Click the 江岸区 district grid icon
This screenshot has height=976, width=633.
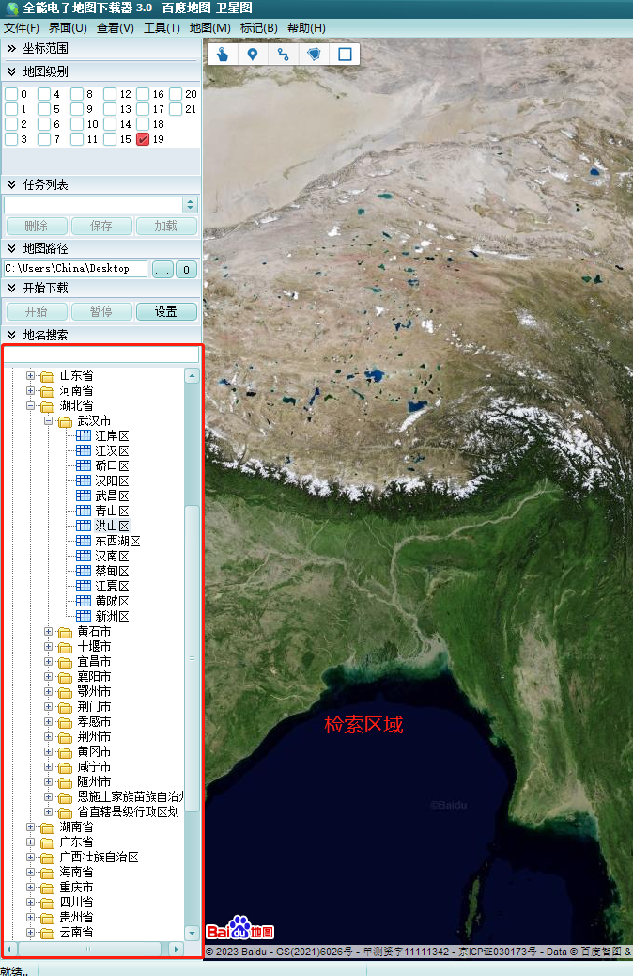click(83, 435)
